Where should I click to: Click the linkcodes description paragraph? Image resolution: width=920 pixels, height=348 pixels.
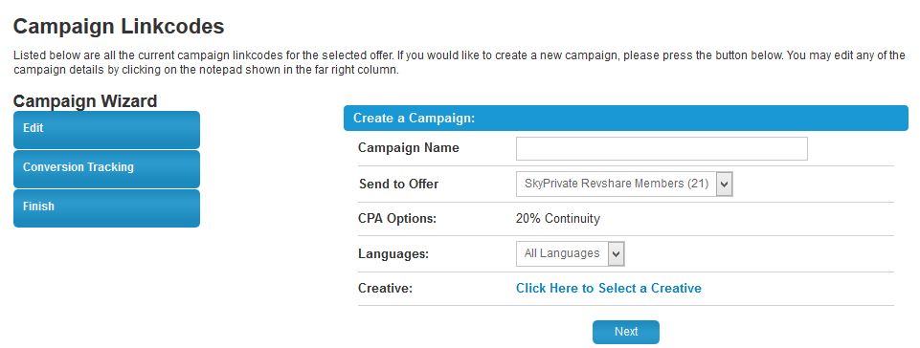(460, 63)
